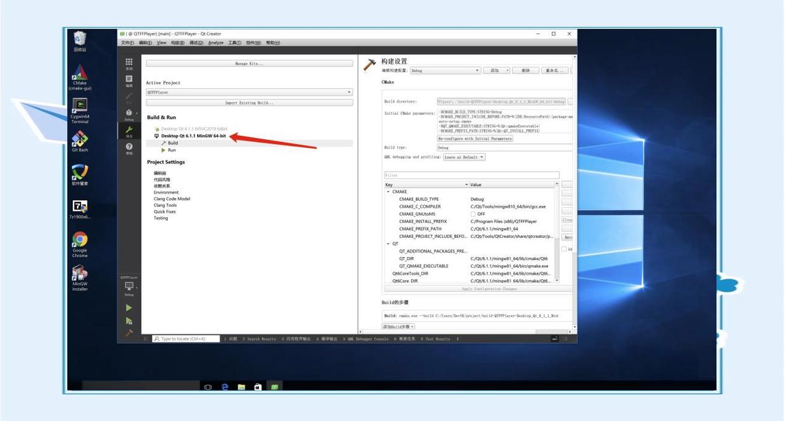Collapse the QT group in key tree

point(388,244)
